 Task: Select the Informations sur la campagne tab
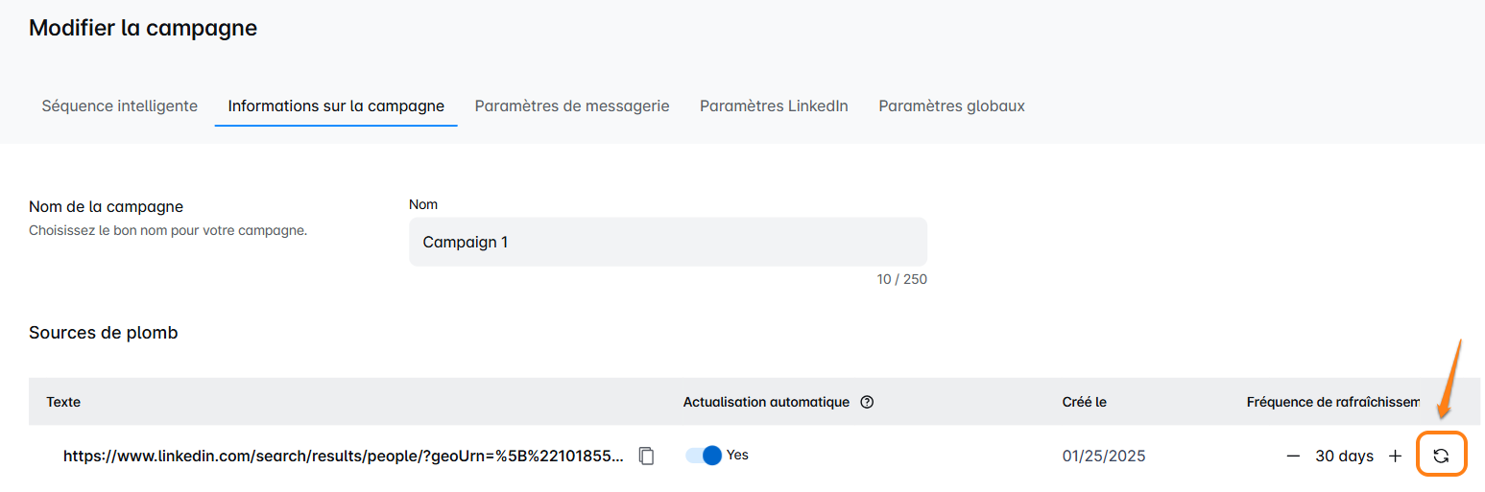point(336,106)
